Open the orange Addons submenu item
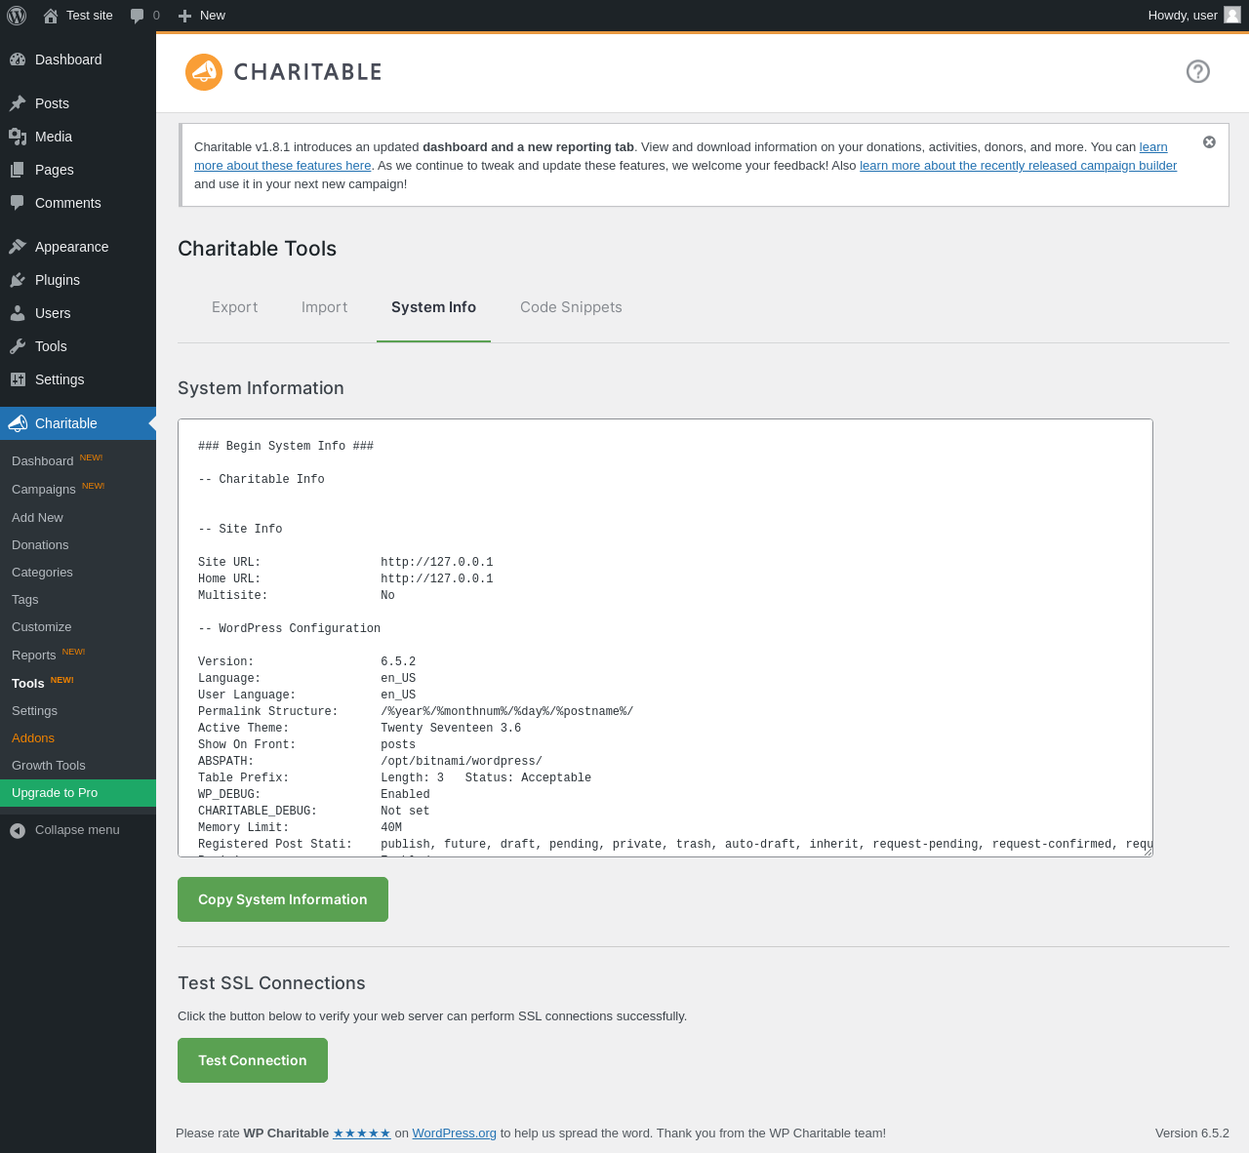1249x1153 pixels. 33,738
